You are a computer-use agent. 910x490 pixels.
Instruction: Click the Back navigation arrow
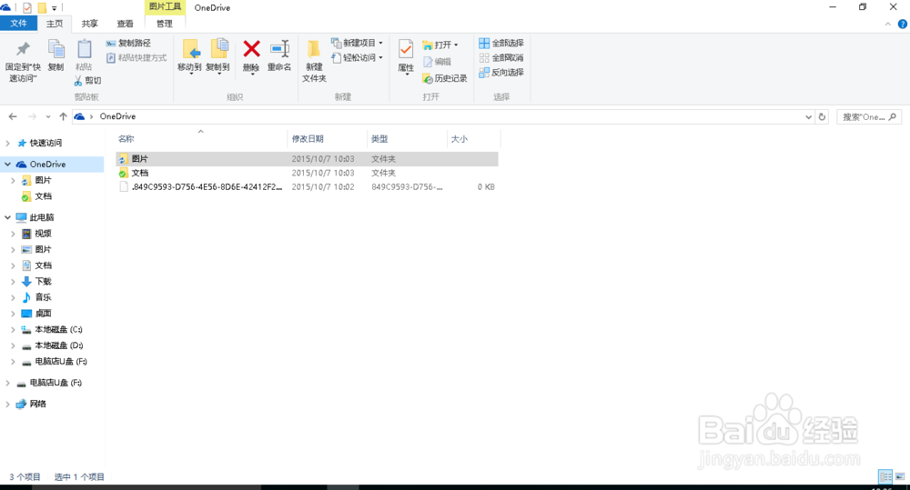[13, 116]
